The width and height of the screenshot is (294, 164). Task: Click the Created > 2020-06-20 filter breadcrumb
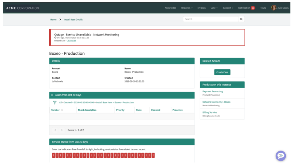click(x=79, y=102)
